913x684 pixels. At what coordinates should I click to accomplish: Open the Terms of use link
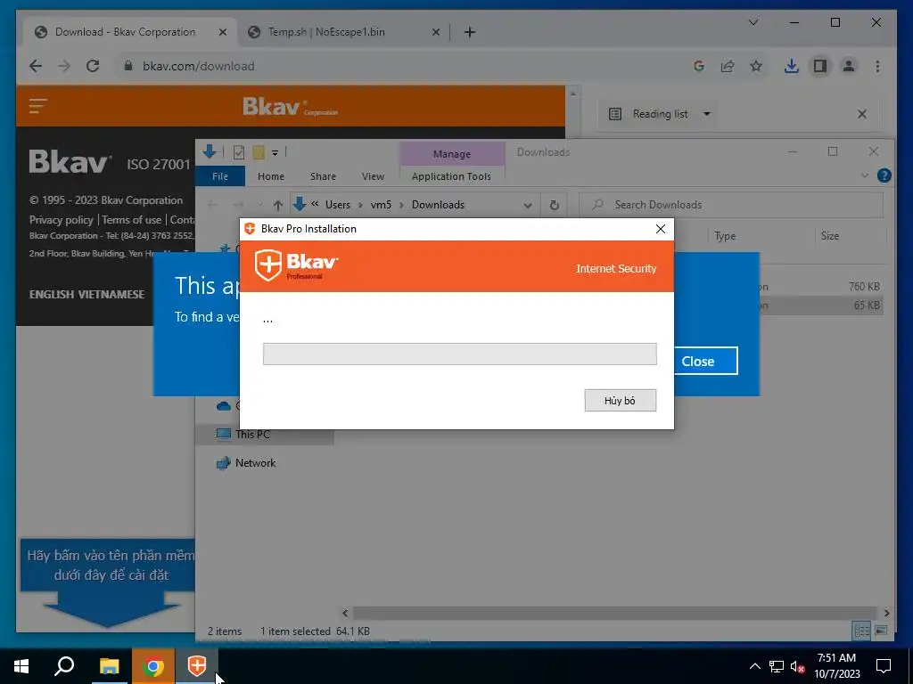coord(132,220)
